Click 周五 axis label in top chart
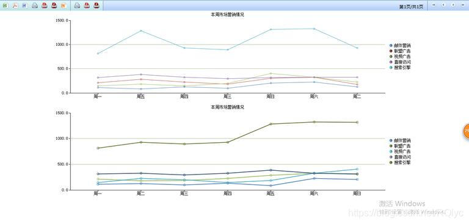 141,96
